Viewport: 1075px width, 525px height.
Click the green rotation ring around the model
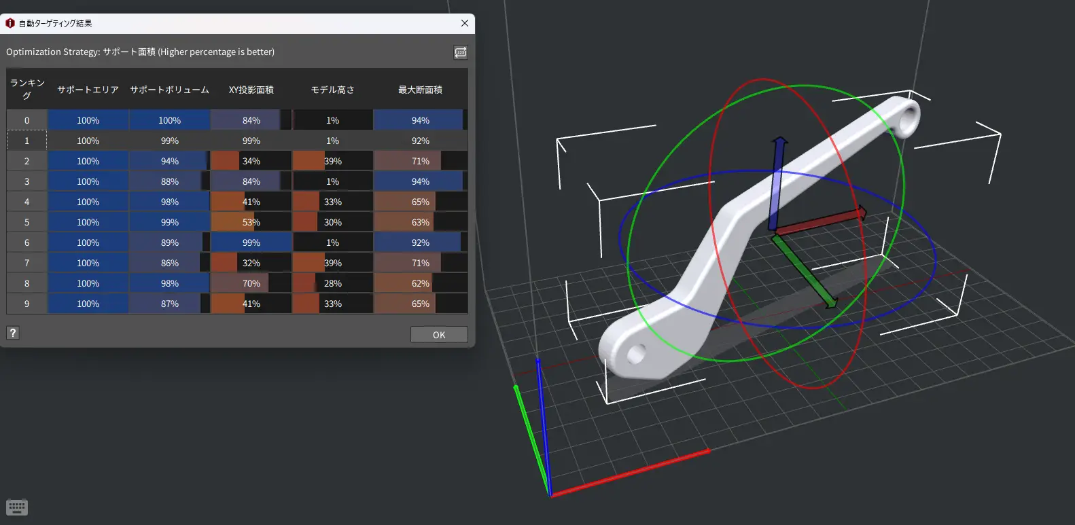(902, 170)
